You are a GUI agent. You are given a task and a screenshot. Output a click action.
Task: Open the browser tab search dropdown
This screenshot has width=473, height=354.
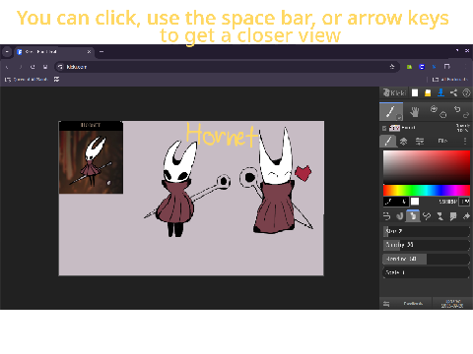point(7,52)
